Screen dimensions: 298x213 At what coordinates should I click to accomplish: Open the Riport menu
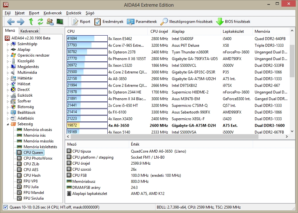point(34,13)
